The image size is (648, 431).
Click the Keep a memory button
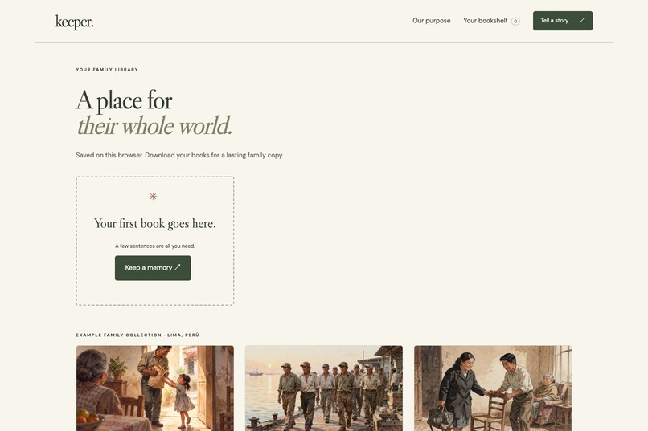[x=153, y=268]
